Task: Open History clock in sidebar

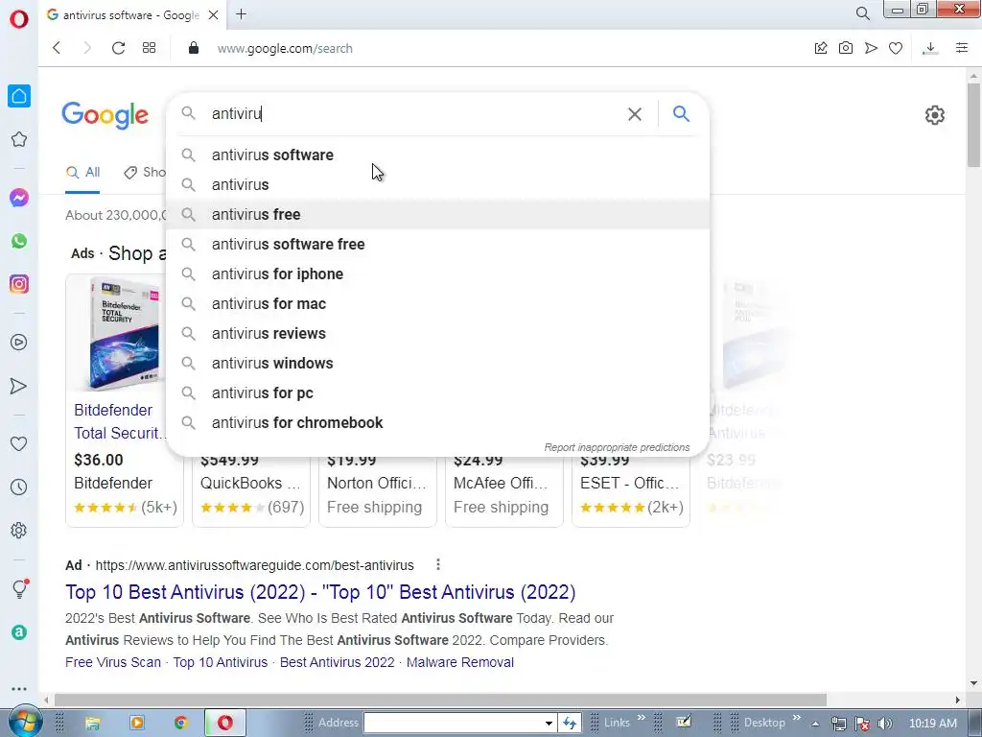Action: 19,487
